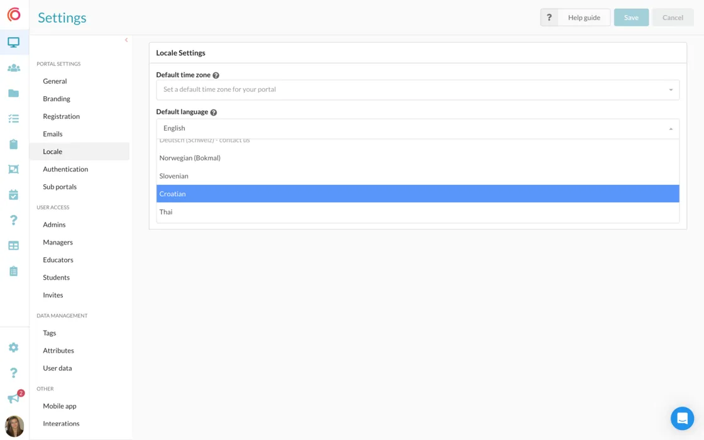
Task: Click the settings gear sidebar icon
Action: coord(14,348)
